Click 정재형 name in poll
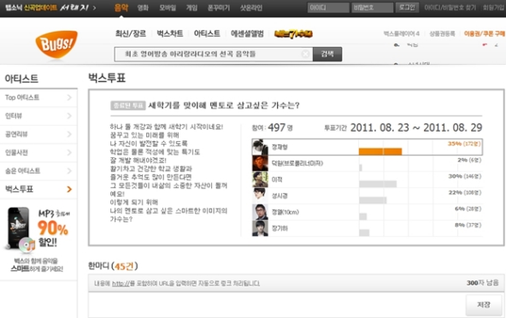506x318 pixels. tap(279, 147)
